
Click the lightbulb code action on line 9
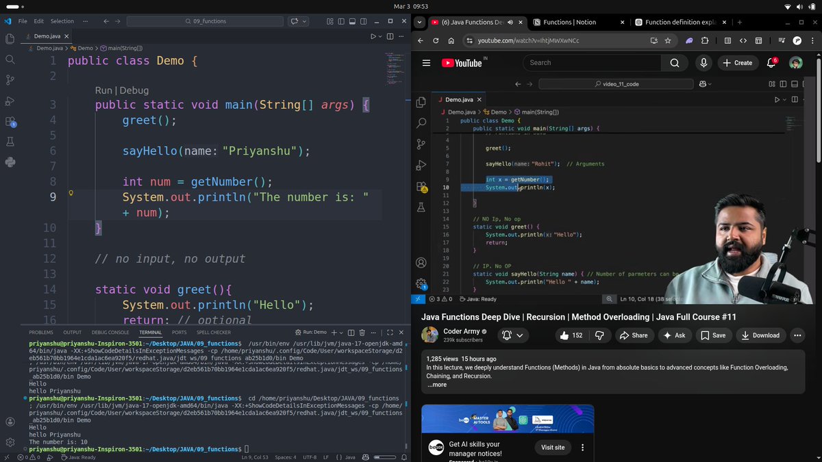click(71, 194)
